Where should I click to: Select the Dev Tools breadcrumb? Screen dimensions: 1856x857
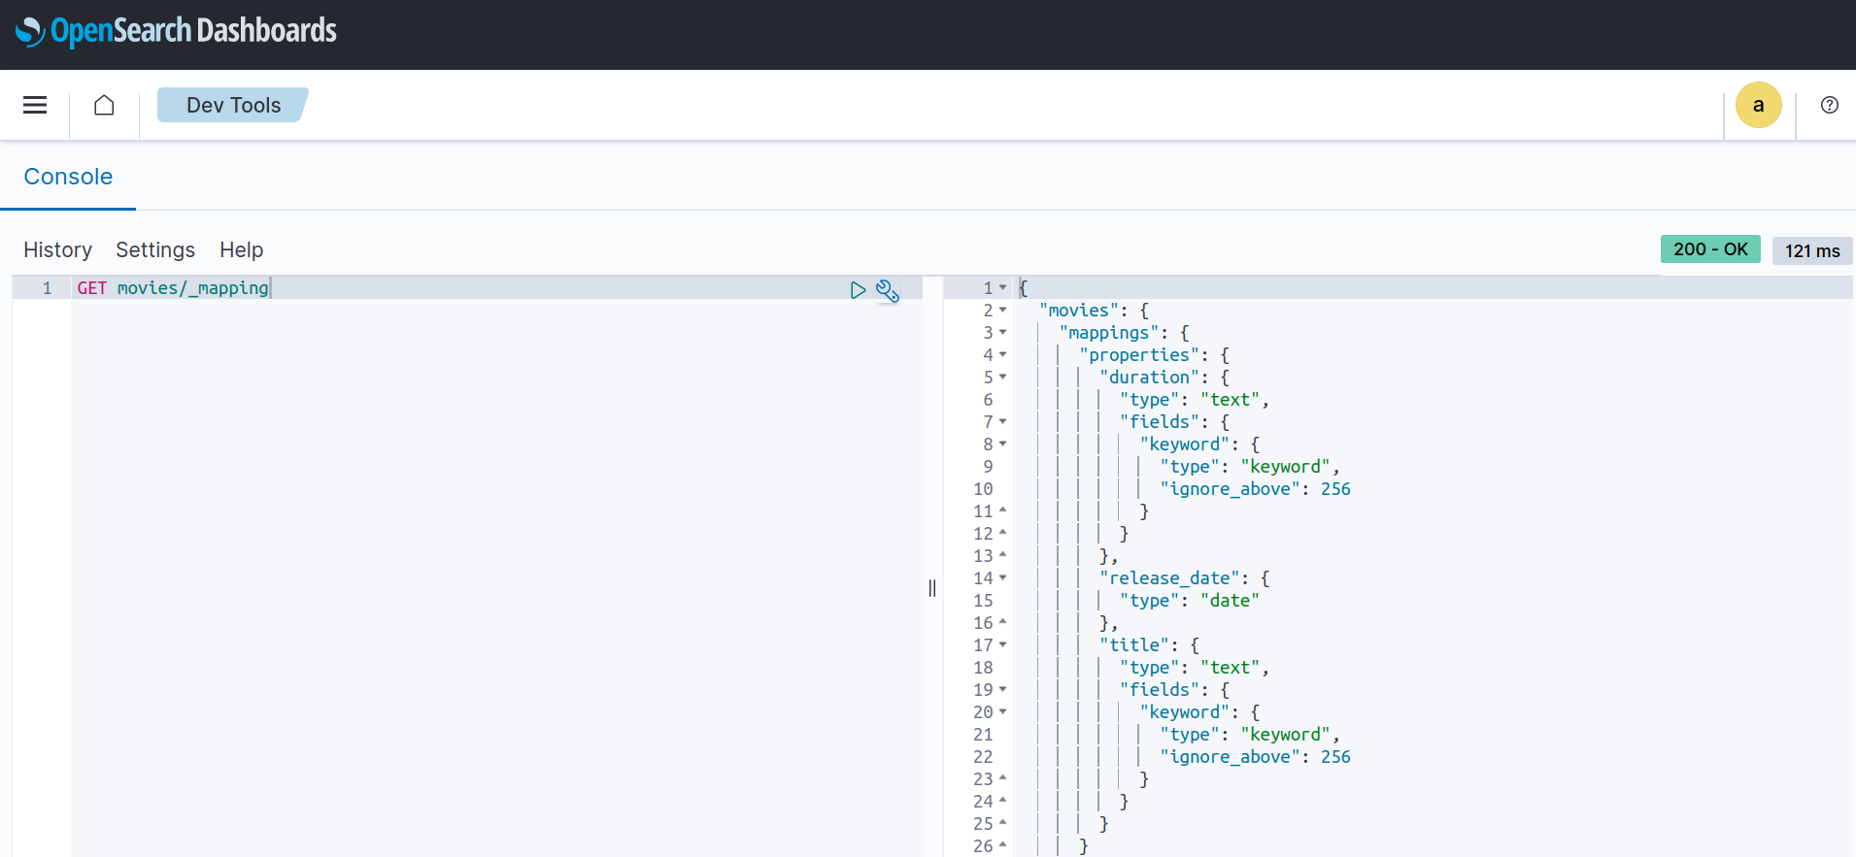[233, 105]
